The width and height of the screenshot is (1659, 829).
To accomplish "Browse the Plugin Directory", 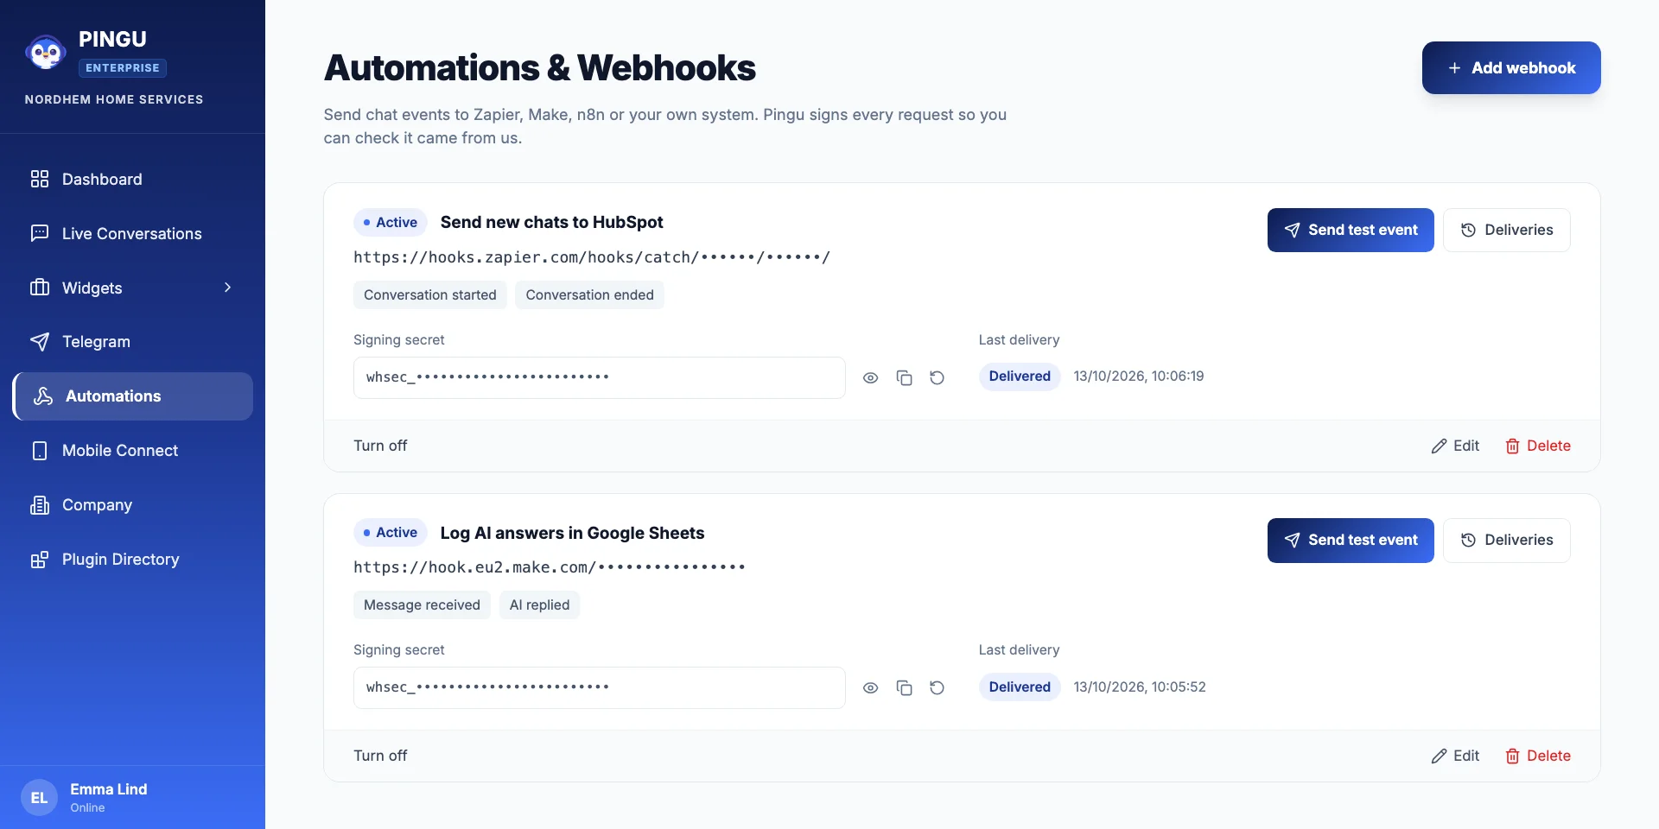I will [x=132, y=560].
